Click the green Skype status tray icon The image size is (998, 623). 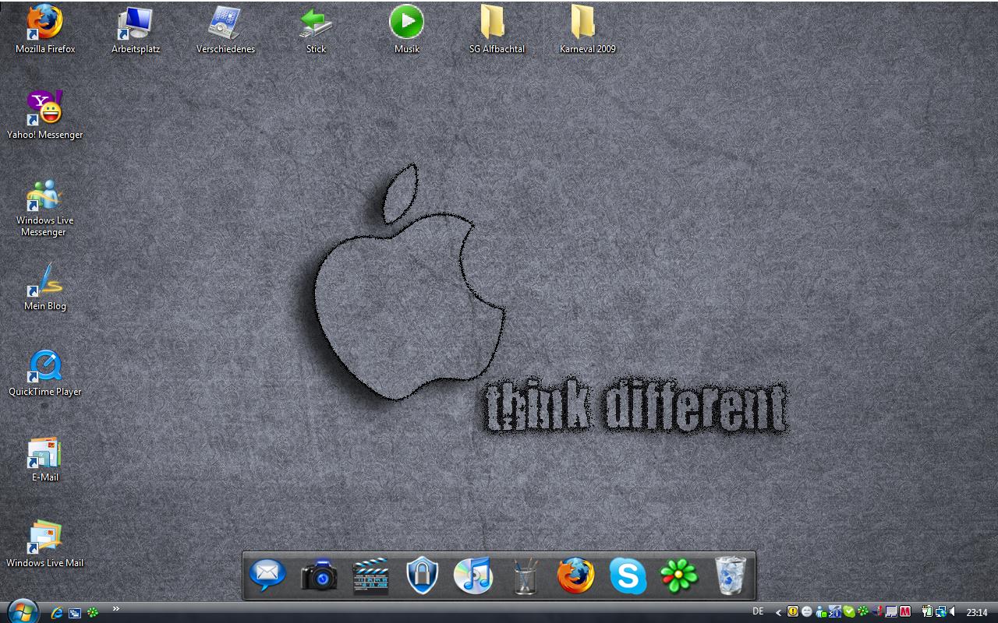pos(849,611)
